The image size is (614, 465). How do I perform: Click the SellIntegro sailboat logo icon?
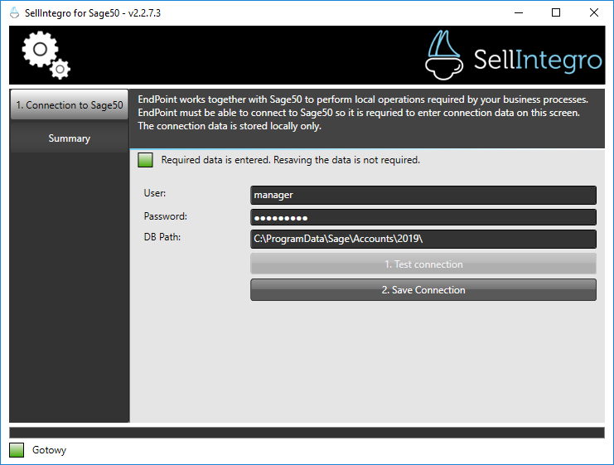tap(445, 55)
